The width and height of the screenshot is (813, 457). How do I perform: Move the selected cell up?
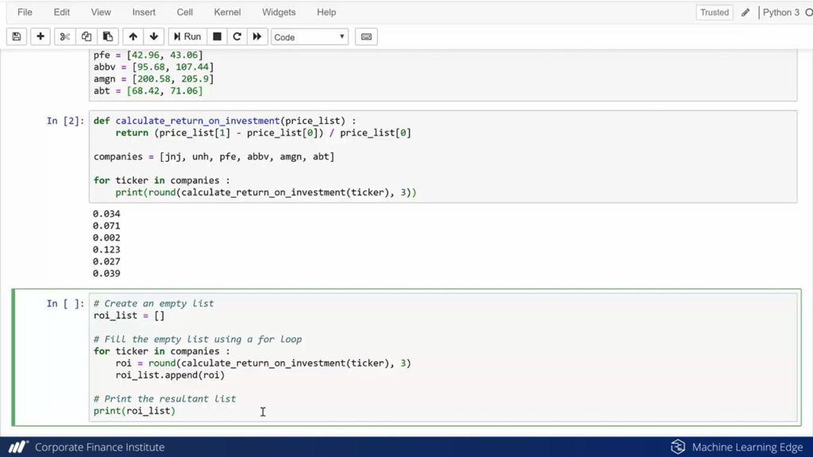click(x=133, y=36)
